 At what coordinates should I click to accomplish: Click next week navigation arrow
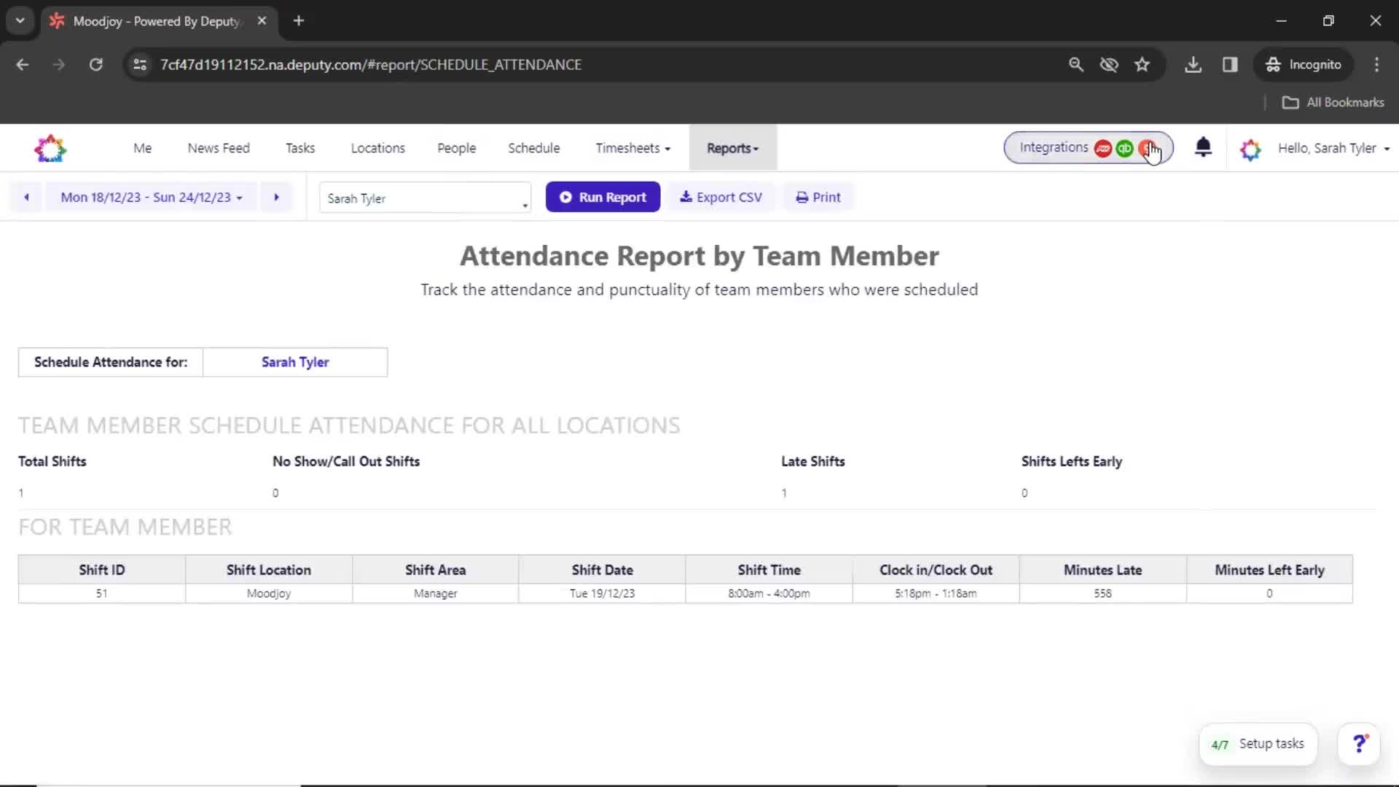278,197
